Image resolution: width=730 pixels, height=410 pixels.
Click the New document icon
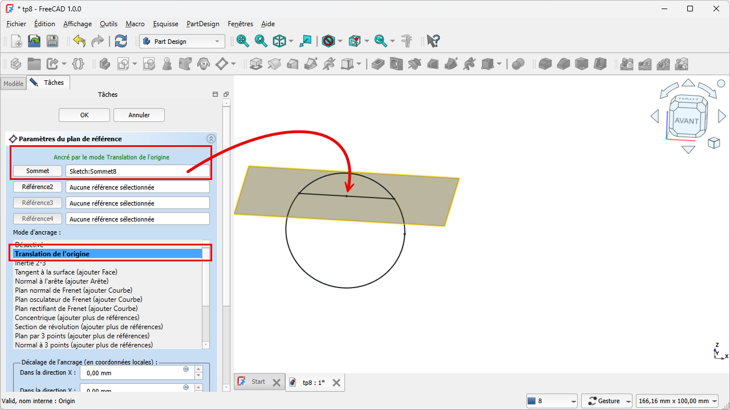tap(17, 41)
